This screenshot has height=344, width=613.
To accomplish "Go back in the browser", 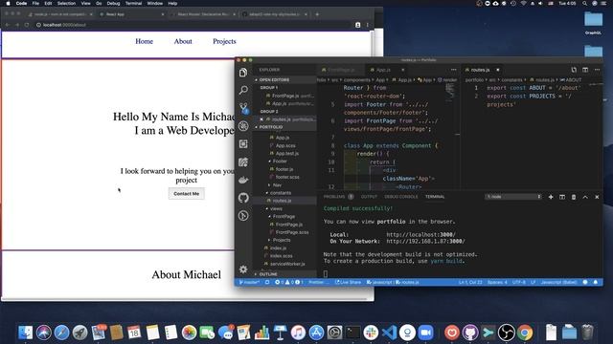I will tap(8, 25).
